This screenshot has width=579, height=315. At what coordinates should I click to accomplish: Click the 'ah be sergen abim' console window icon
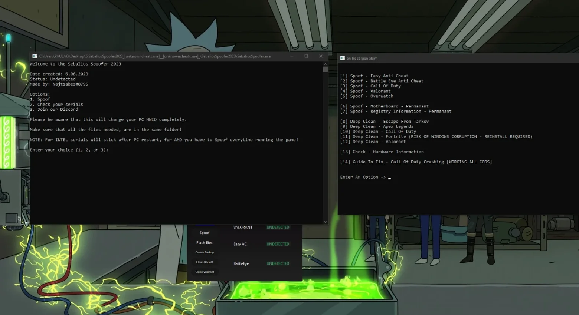(343, 58)
